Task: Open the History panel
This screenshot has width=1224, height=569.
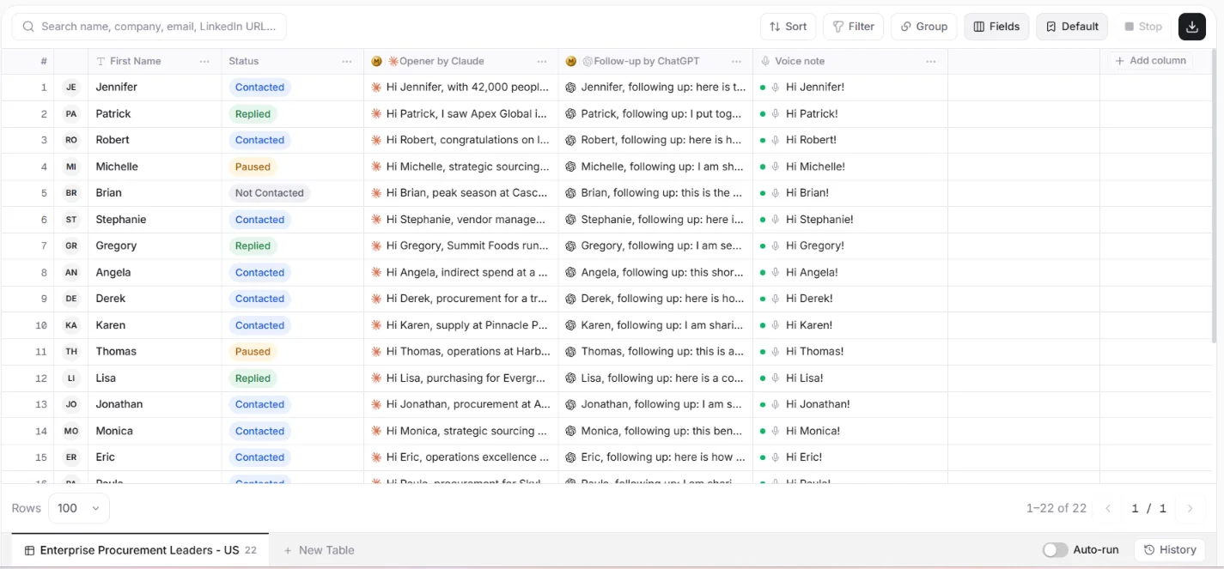Action: point(1170,550)
